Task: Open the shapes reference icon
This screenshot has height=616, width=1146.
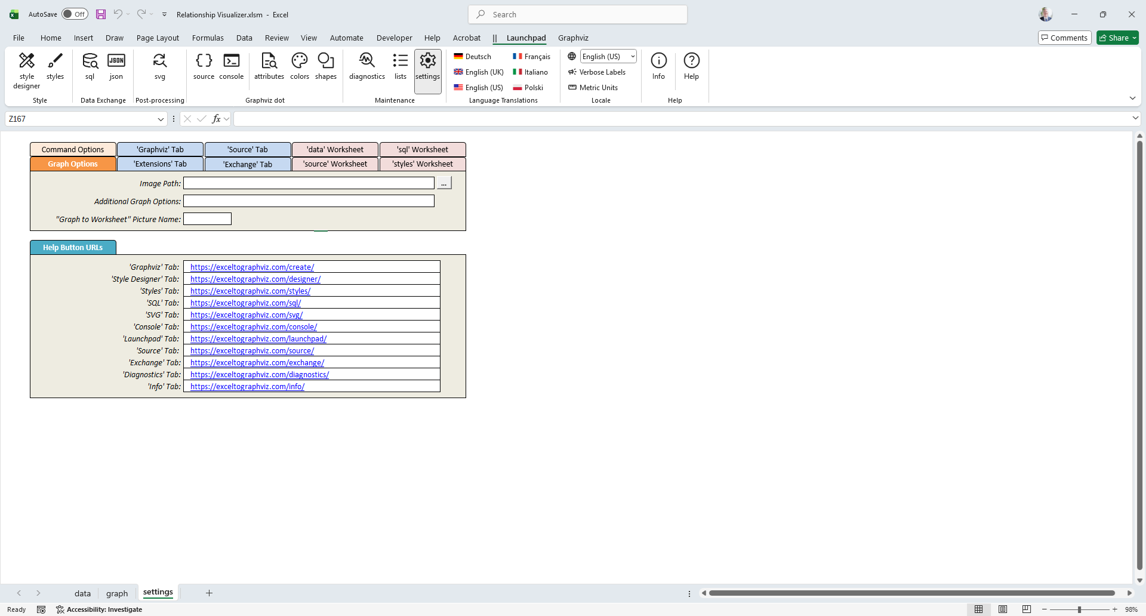Action: [x=326, y=66]
